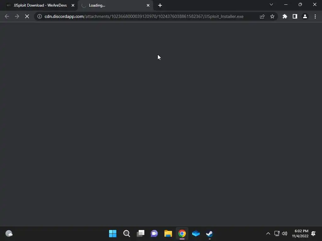Open the Chrome profile menu
Viewport: 322px width, 241px height.
point(305,16)
